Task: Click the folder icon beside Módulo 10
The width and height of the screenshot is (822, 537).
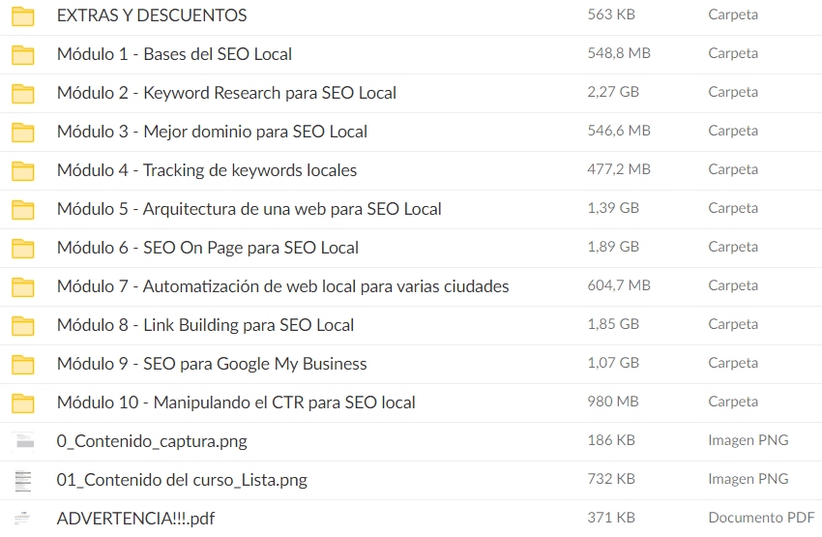Action: point(23,403)
